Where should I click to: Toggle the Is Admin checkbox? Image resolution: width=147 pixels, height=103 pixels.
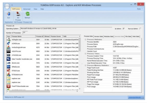[x=124, y=29]
